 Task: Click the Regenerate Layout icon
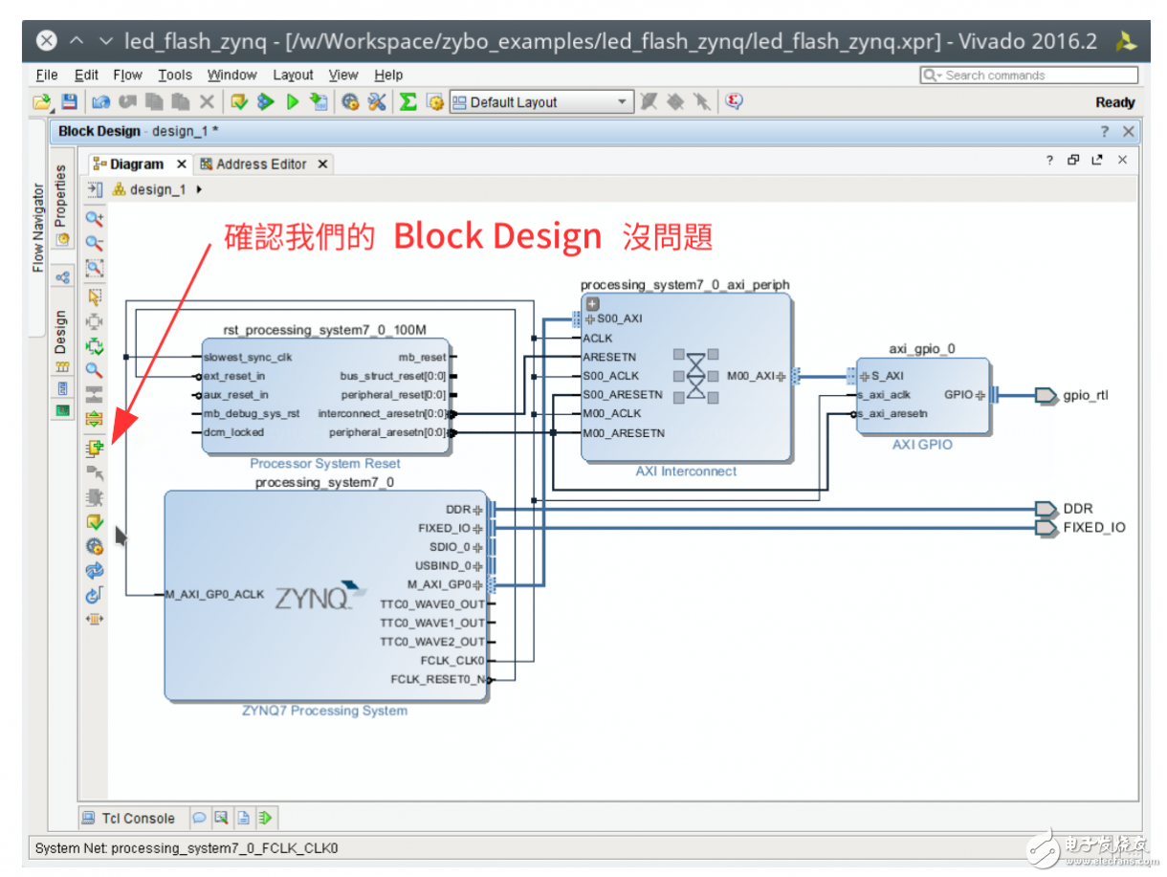pyautogui.click(x=94, y=571)
